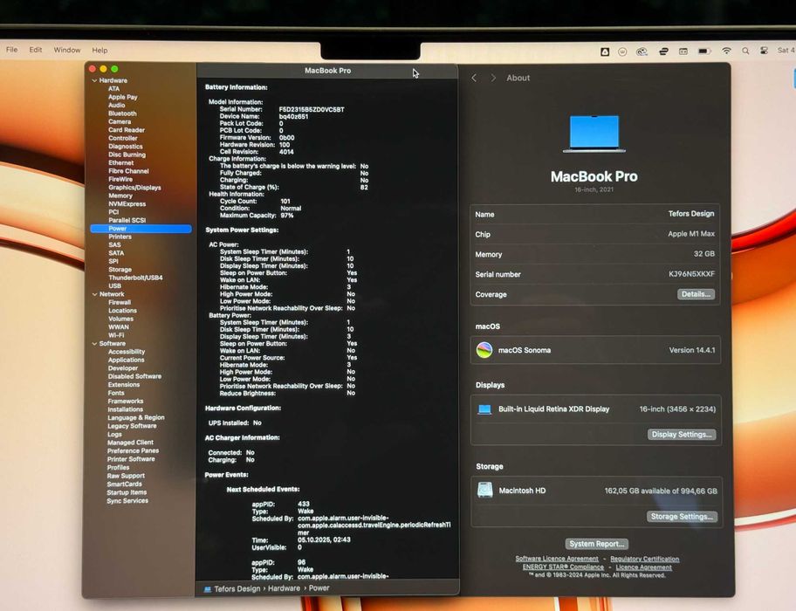Select Graphics/Displays in the sidebar
Viewport: 796px width, 611px height.
134,188
